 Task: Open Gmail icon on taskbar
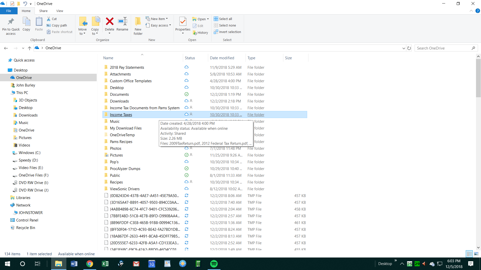pyautogui.click(x=136, y=264)
